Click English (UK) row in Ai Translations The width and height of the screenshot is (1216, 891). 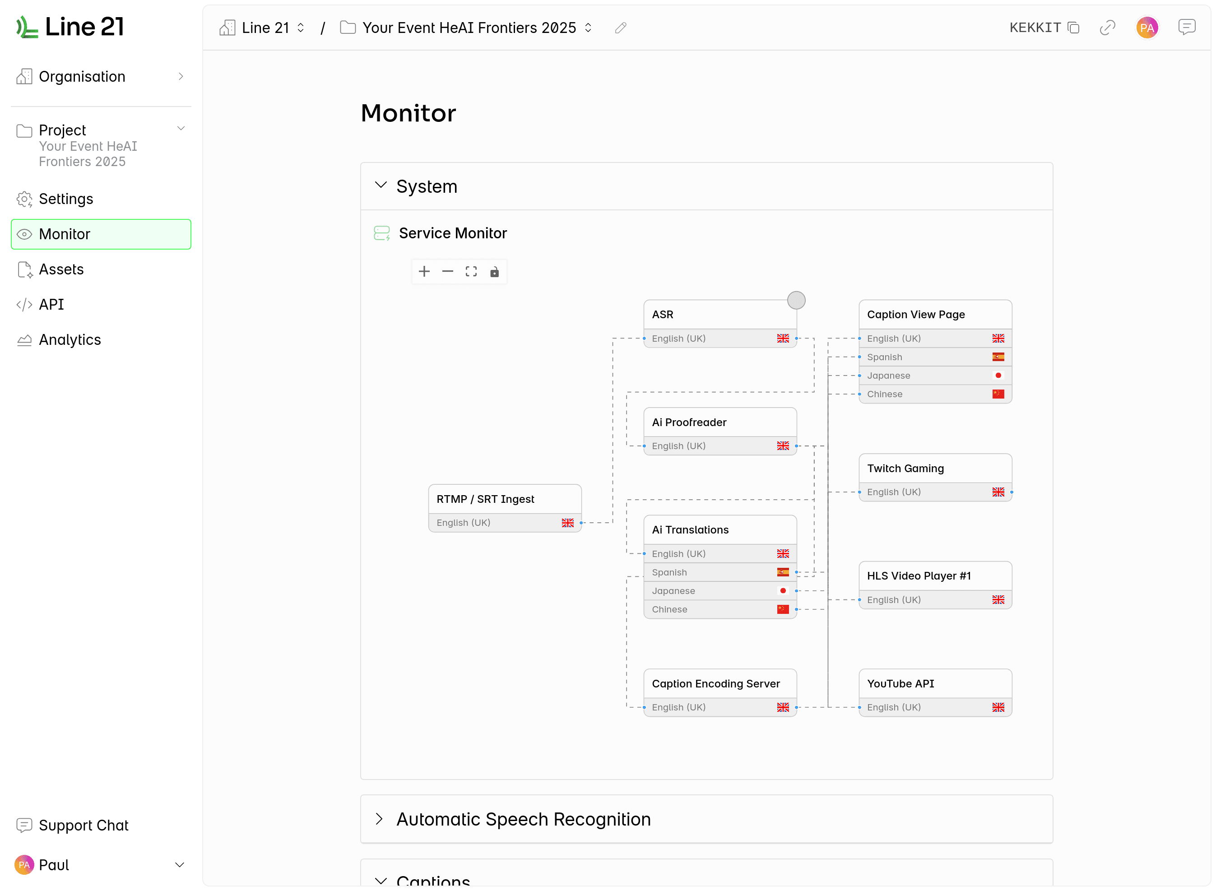point(720,553)
